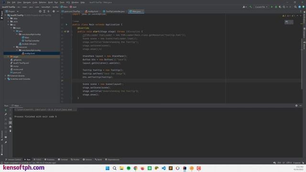Collapse the src folder node
Image resolution: width=306 pixels, height=172 pixels.
[9, 25]
